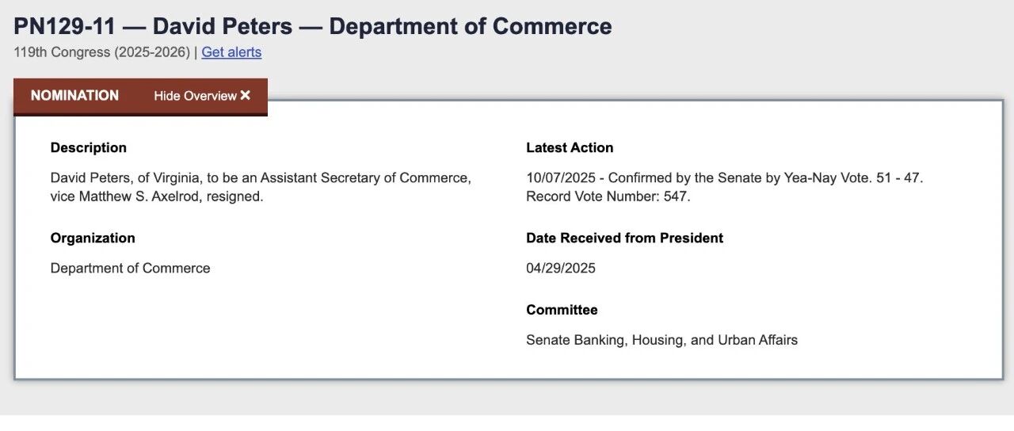Click the X icon beside Hide Overview
This screenshot has width=1014, height=431.
(x=246, y=95)
